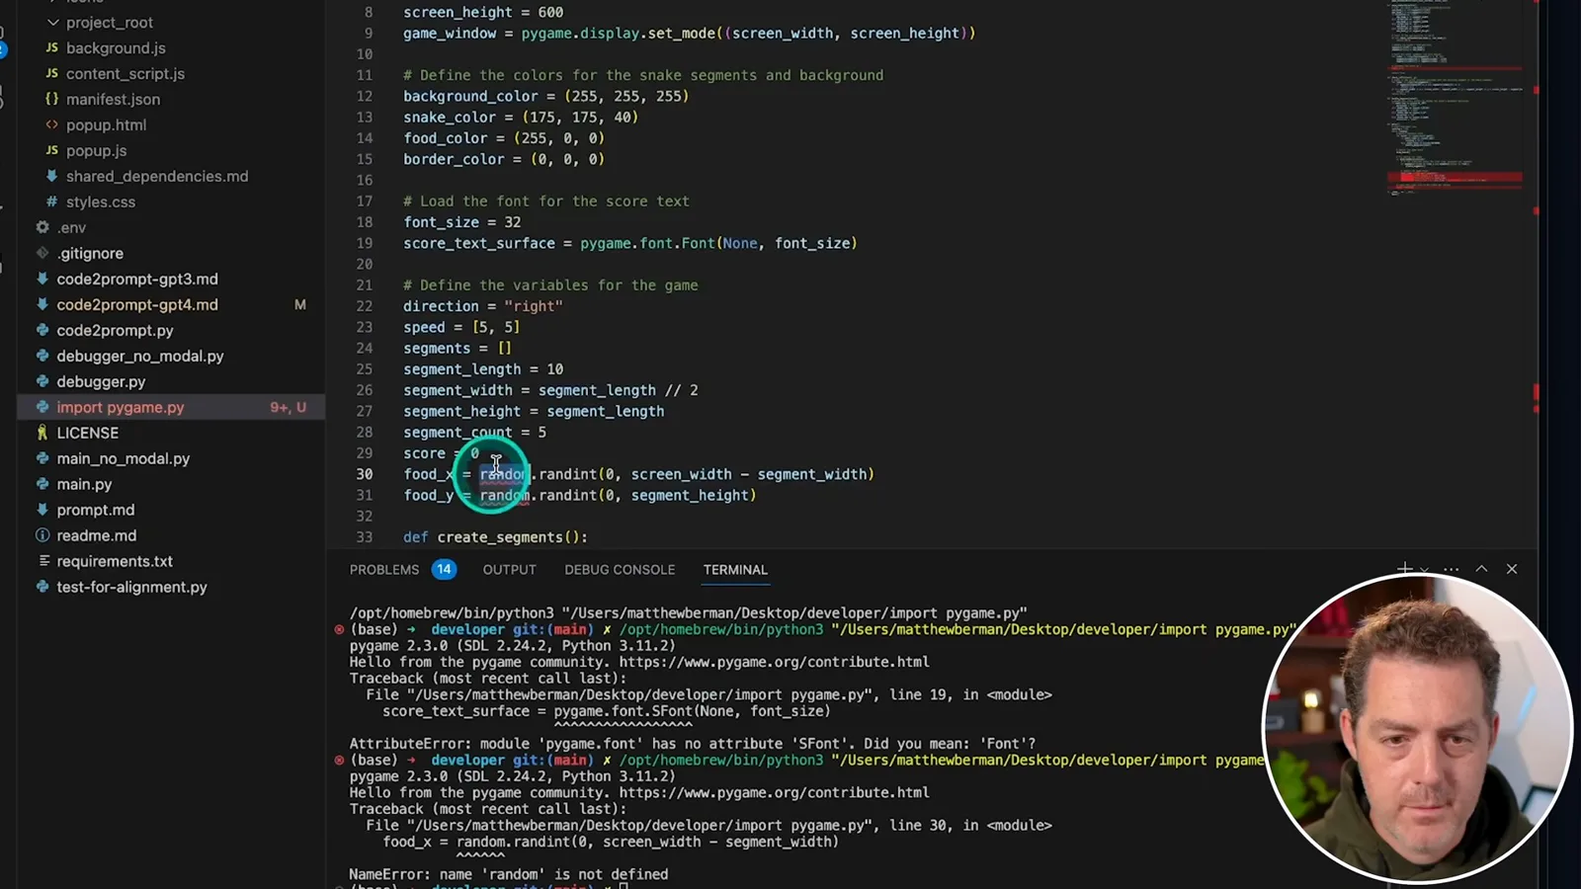
Task: Open the terminal launch profile dropdown arrow
Action: pos(1424,569)
